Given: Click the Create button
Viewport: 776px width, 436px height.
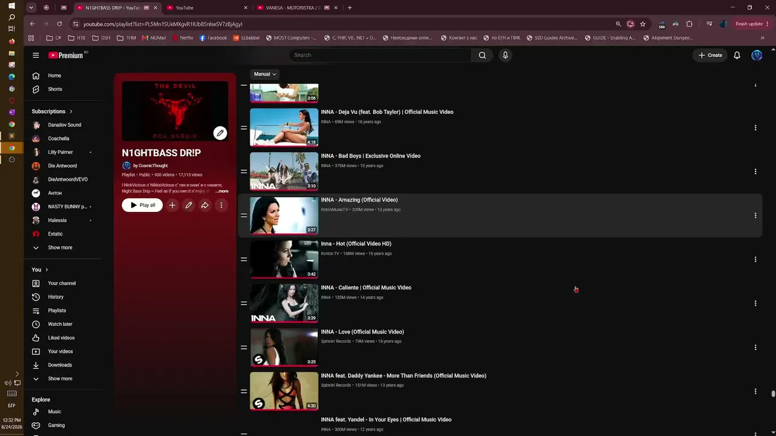Looking at the screenshot, I should [x=710, y=55].
